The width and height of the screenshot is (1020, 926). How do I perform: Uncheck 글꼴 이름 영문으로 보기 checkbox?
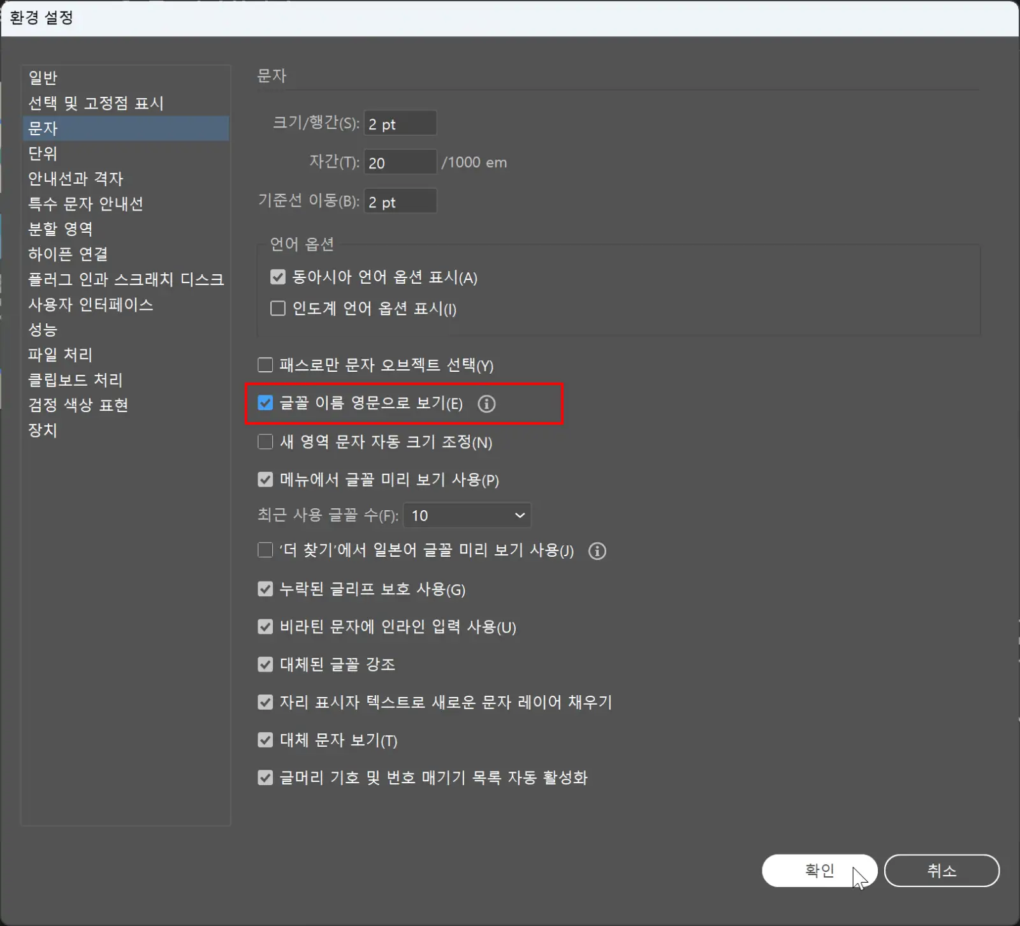pyautogui.click(x=265, y=403)
